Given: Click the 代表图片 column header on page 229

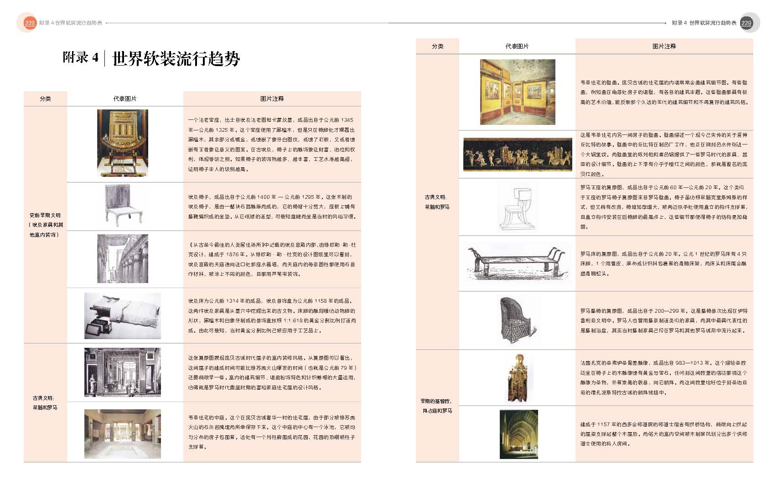Looking at the screenshot, I should (517, 46).
